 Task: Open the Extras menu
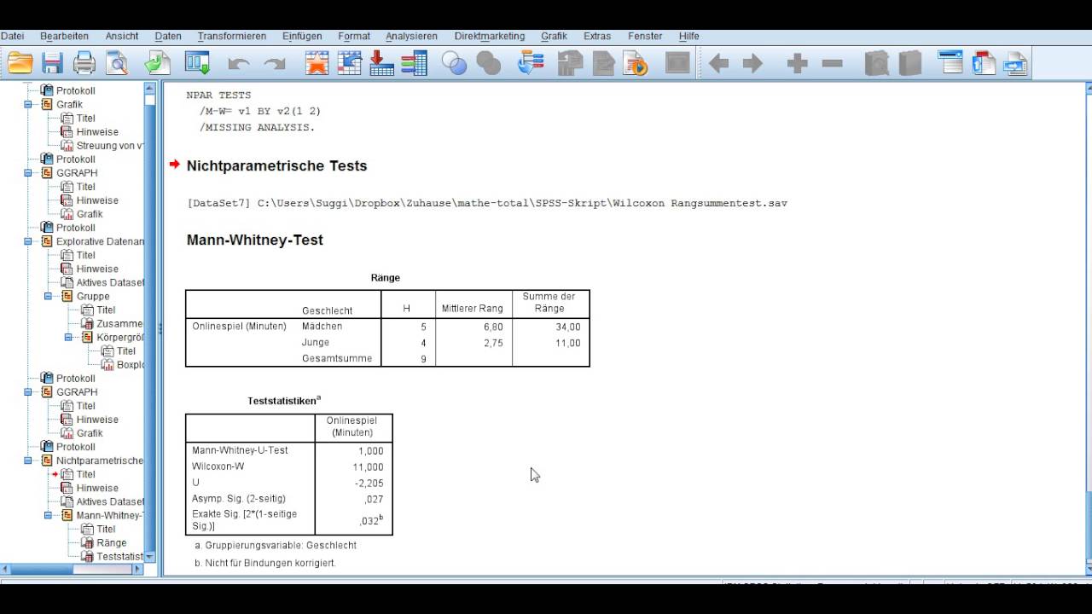tap(597, 37)
